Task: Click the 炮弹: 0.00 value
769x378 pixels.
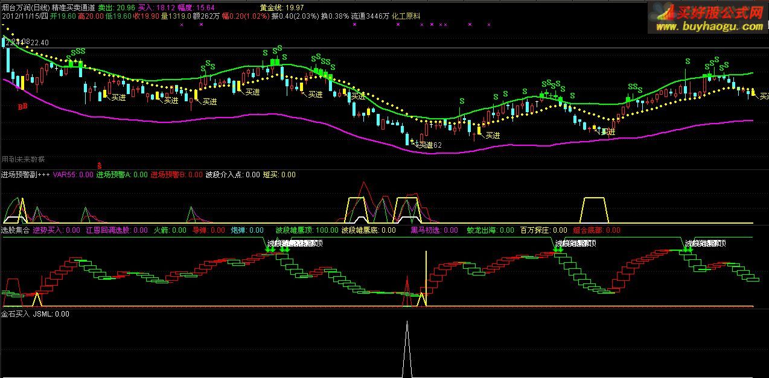Action: pyautogui.click(x=247, y=230)
